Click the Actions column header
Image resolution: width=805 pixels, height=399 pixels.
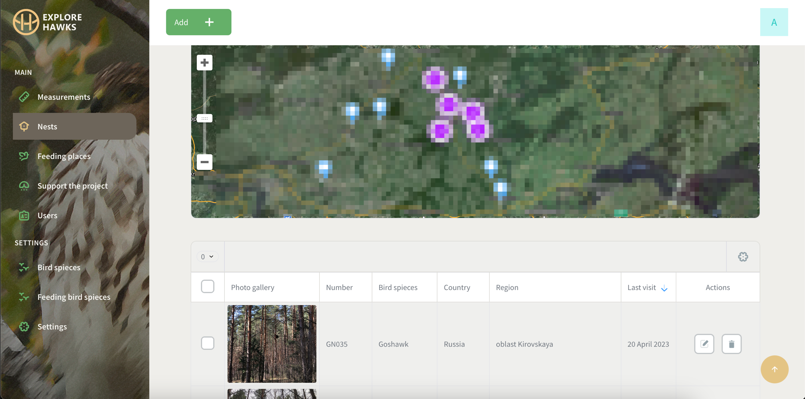tap(718, 287)
